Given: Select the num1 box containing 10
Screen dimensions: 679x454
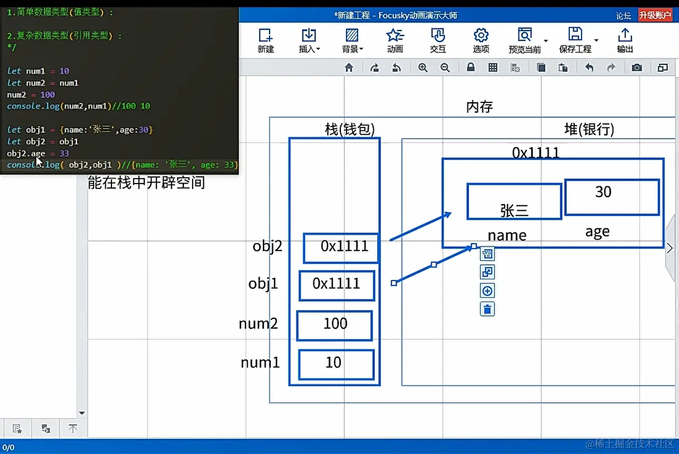Looking at the screenshot, I should 336,364.
